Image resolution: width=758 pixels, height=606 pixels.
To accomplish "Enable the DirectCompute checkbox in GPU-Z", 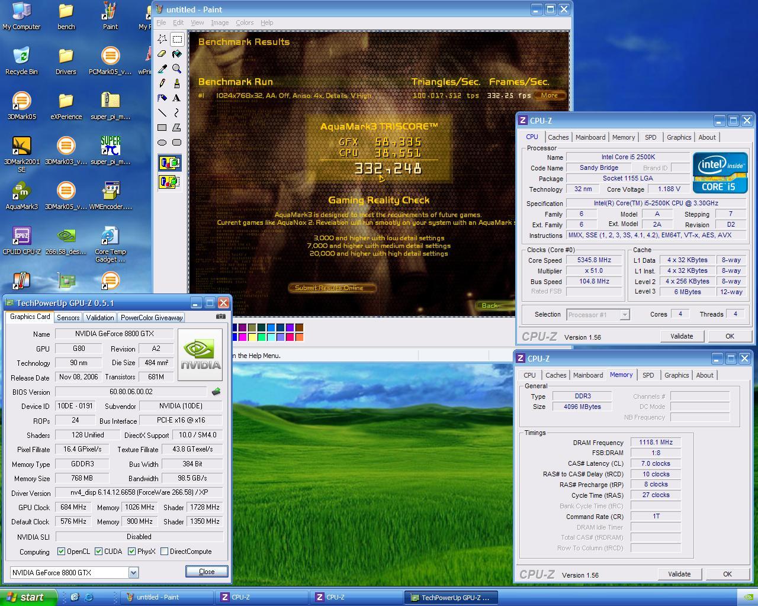I will click(164, 552).
